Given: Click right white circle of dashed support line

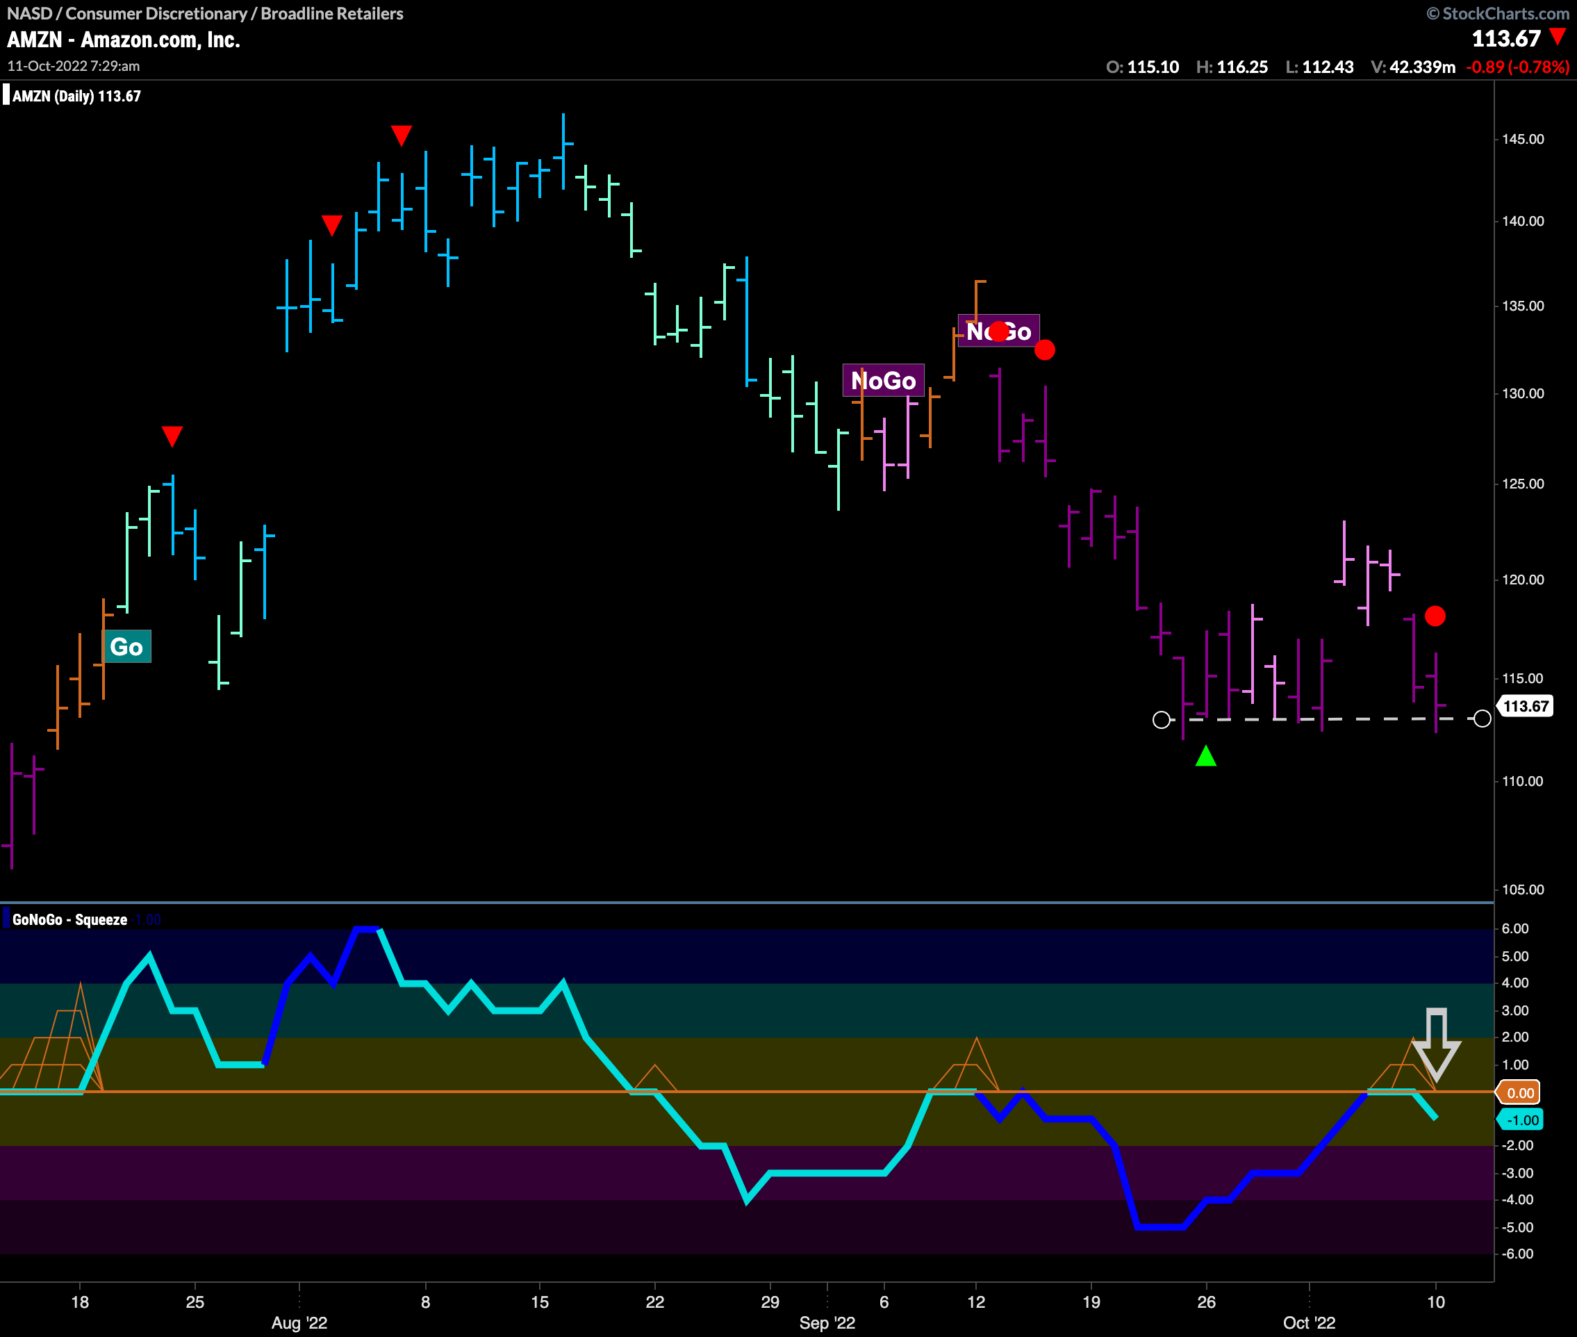Looking at the screenshot, I should coord(1483,719).
